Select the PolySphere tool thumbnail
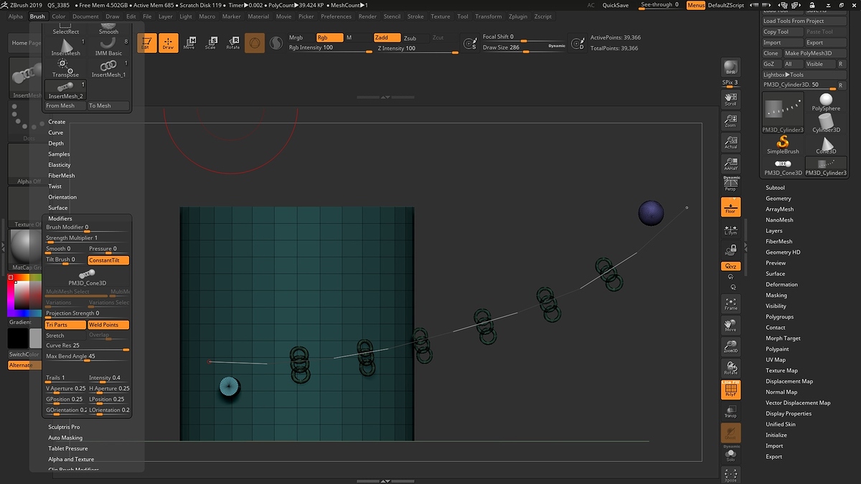 click(x=826, y=102)
